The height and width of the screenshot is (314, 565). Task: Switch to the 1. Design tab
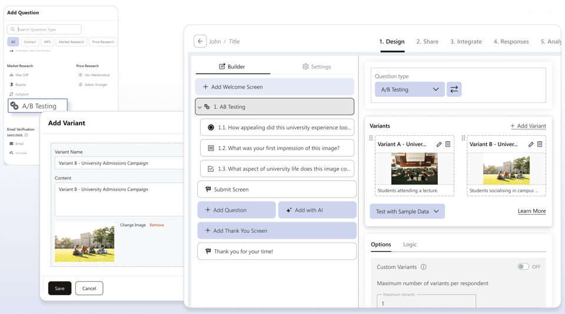(x=392, y=42)
